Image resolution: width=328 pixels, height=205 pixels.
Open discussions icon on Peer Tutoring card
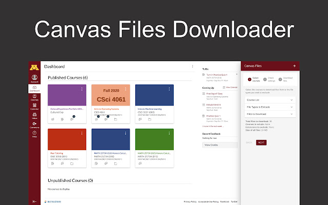(62, 163)
